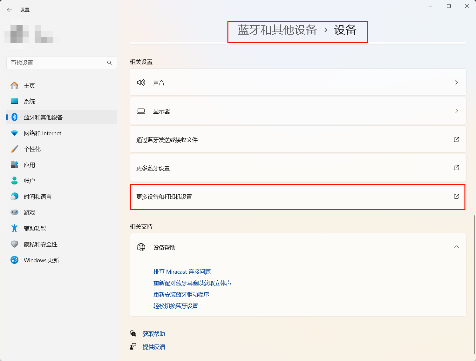
Task: Click the 查找设置 search field
Action: (62, 63)
